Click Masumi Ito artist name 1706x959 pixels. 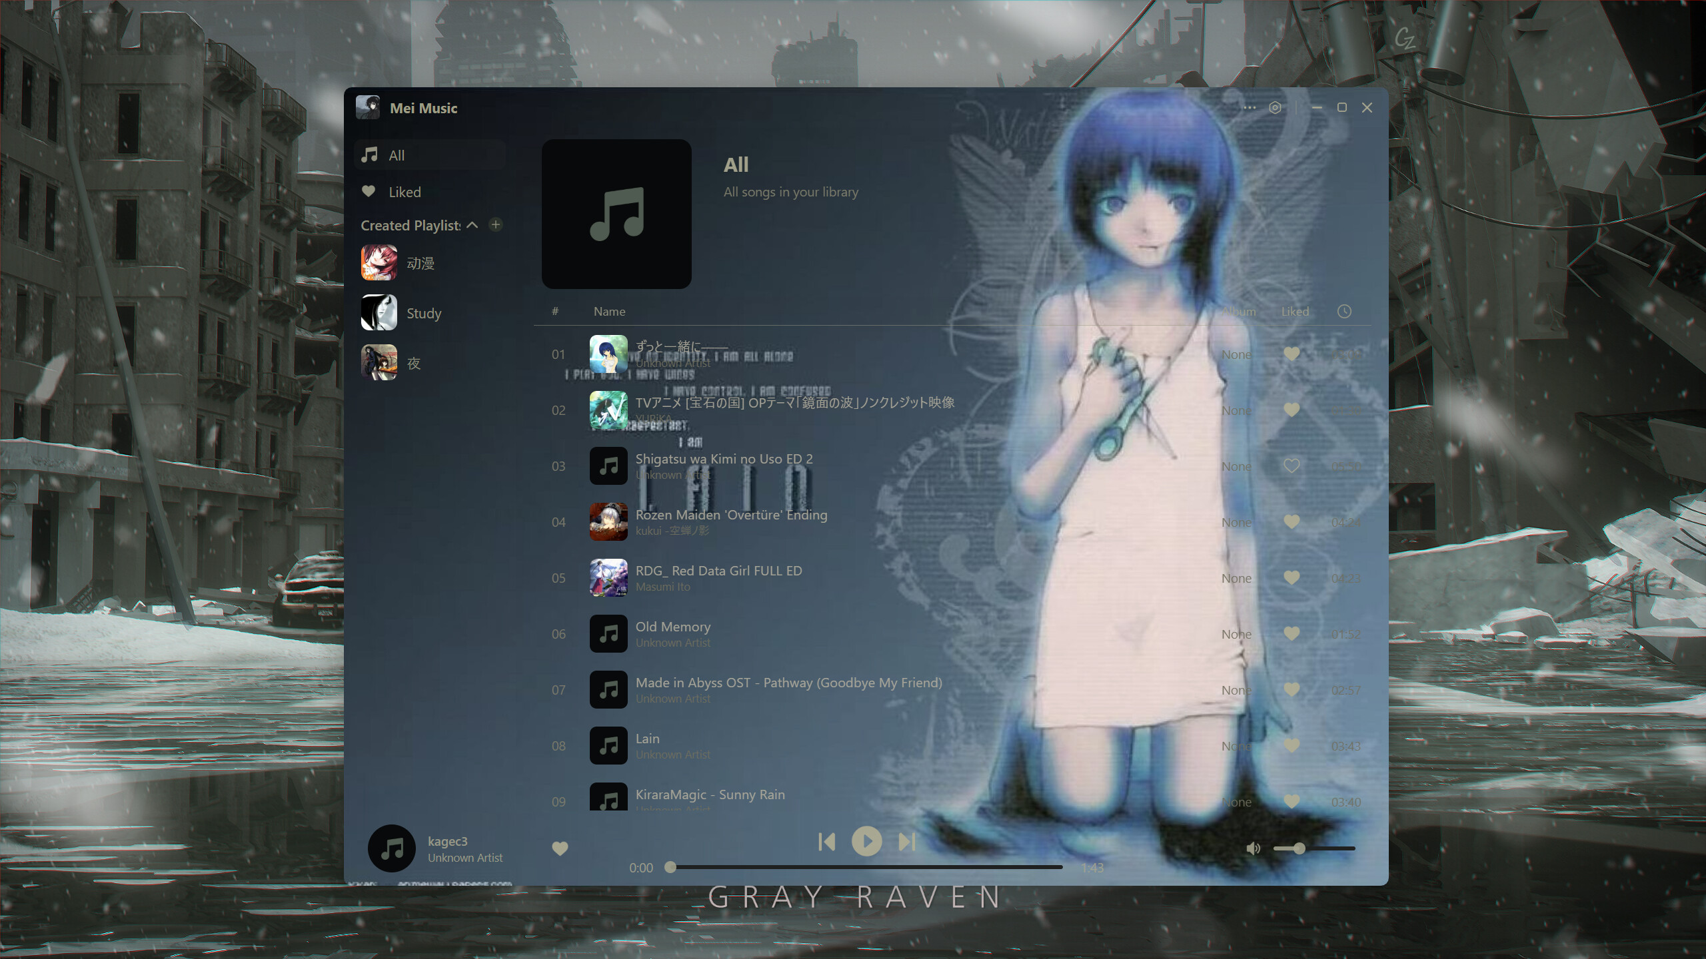(x=663, y=587)
